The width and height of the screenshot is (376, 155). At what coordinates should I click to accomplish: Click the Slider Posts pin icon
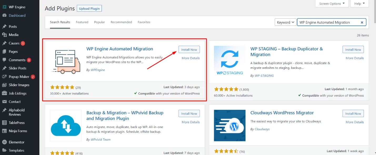[x=4, y=68]
